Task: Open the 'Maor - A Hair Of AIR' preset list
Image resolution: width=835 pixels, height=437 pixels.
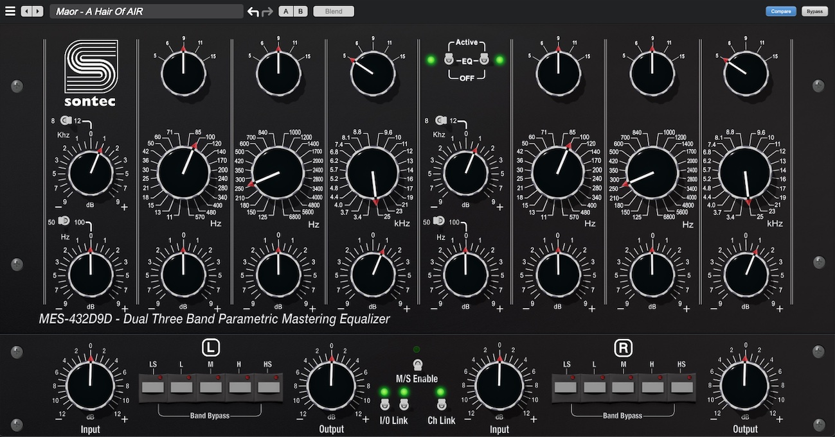Action: point(146,12)
